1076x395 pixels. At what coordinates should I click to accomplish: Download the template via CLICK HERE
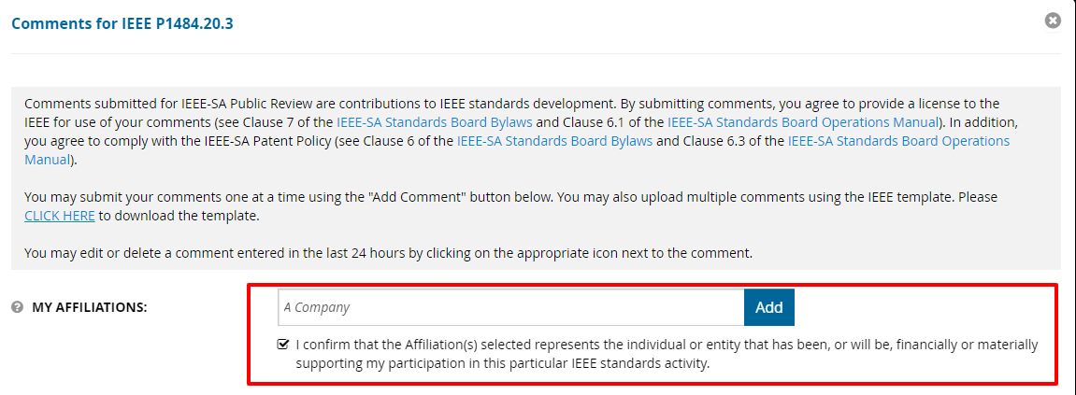(x=60, y=216)
